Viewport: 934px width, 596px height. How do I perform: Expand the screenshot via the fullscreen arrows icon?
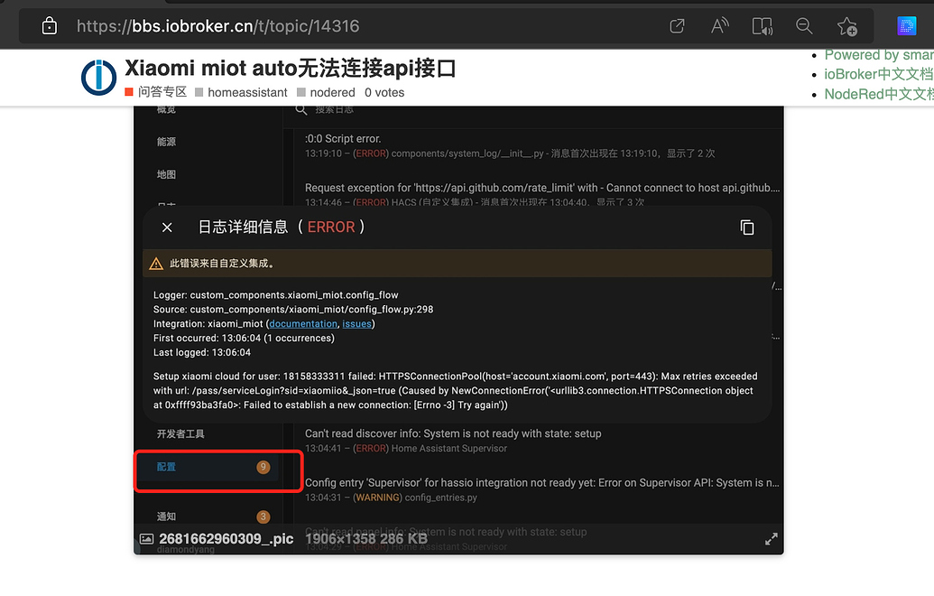point(772,538)
